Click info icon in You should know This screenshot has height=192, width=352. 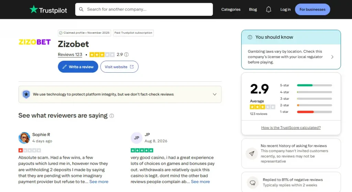click(x=250, y=37)
